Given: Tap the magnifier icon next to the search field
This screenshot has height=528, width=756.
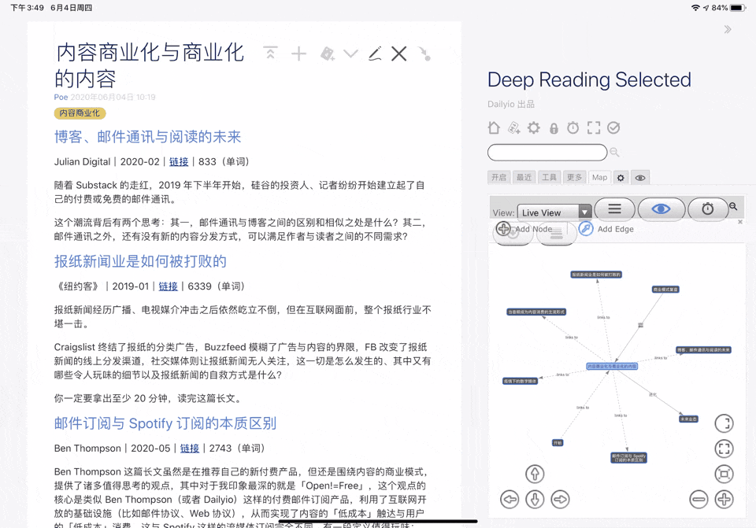Looking at the screenshot, I should pos(614,152).
